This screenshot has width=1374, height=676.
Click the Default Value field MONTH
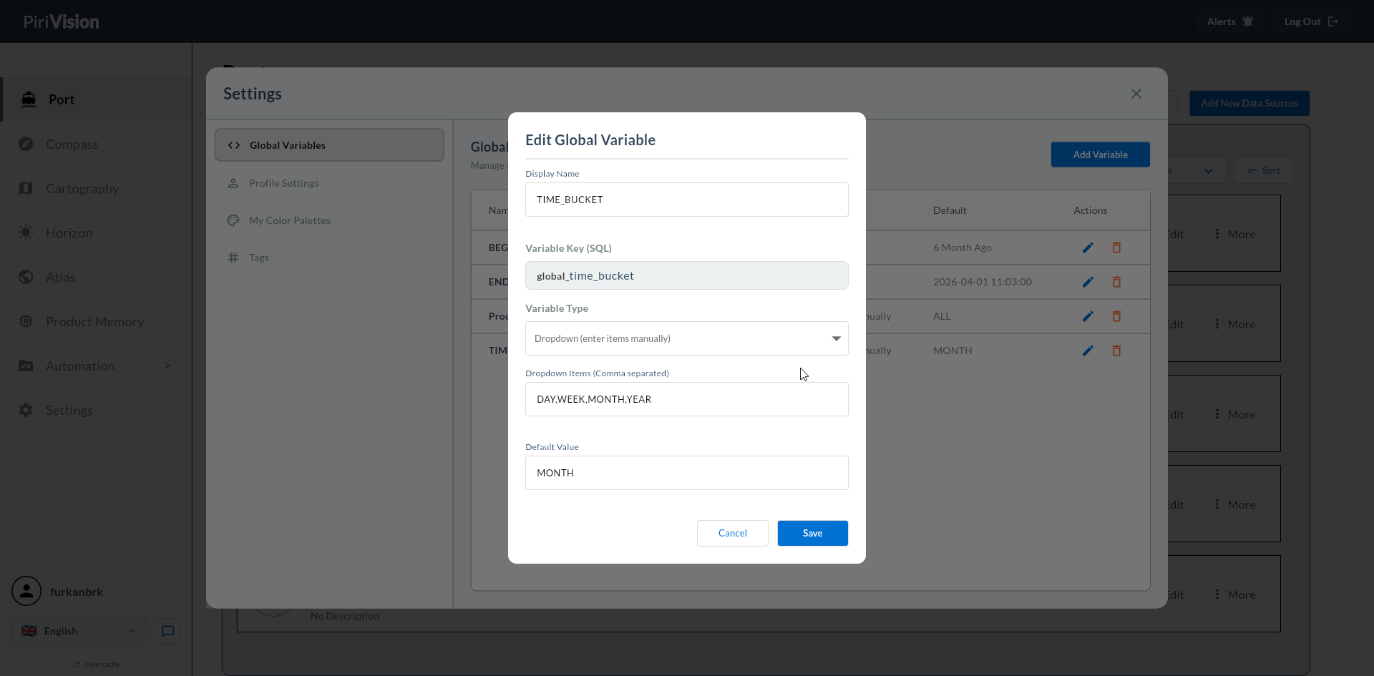(687, 473)
